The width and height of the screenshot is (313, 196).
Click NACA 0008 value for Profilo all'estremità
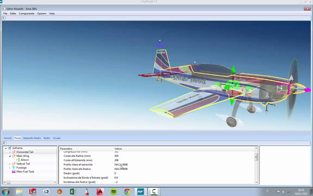click(x=121, y=165)
